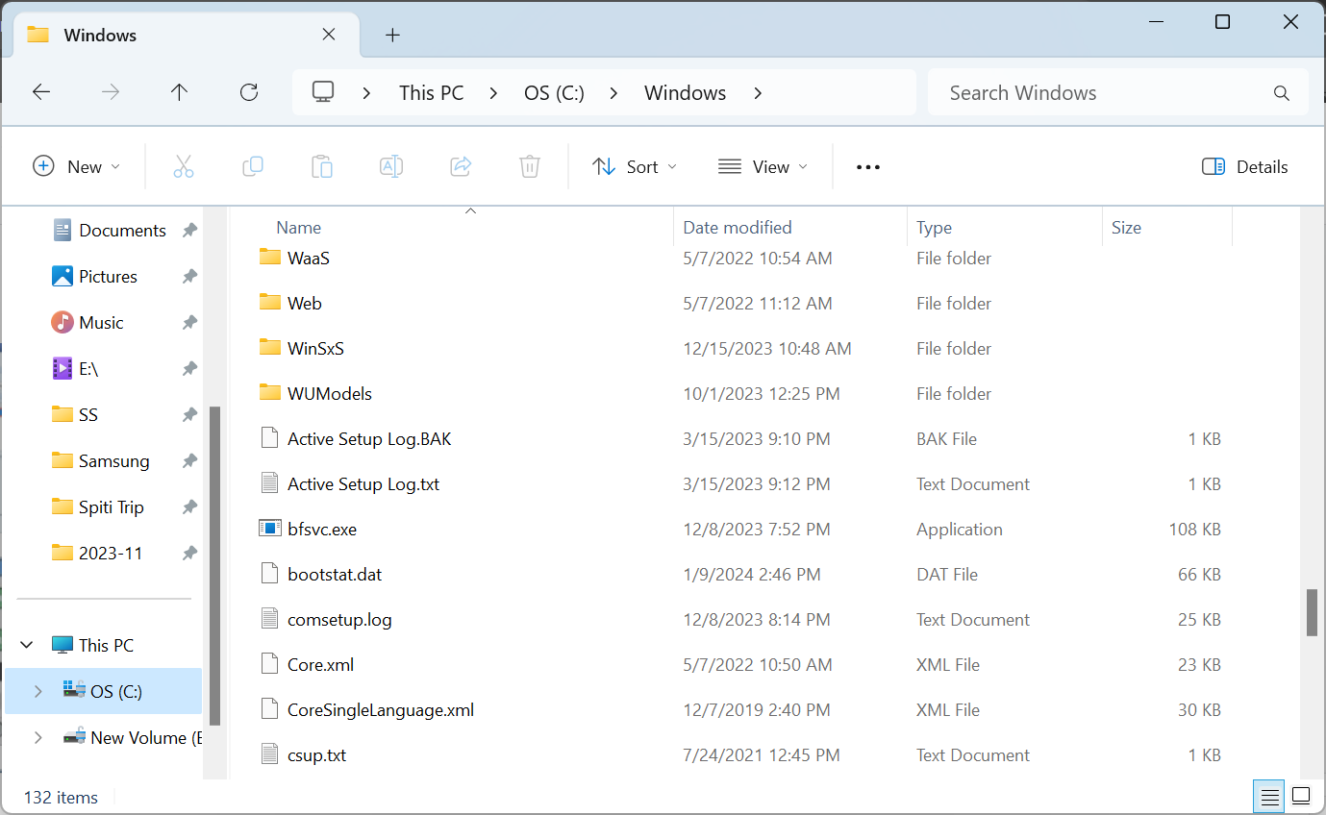The width and height of the screenshot is (1326, 815).
Task: Click the OS (C:) breadcrumb
Action: point(554,93)
